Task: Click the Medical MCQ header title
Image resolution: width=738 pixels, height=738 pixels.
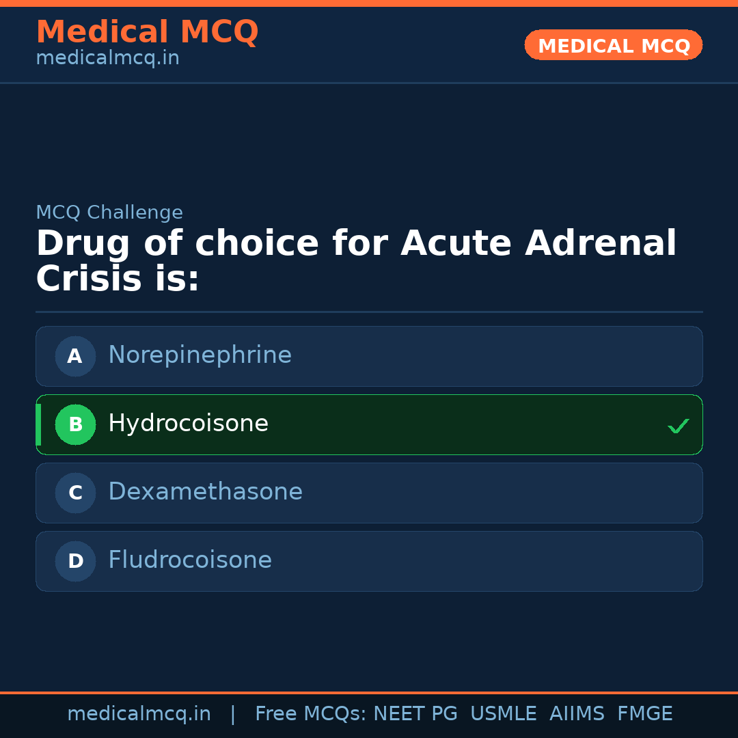Action: pos(147,32)
